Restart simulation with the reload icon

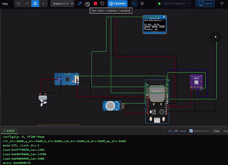pyautogui.click(x=102, y=3)
